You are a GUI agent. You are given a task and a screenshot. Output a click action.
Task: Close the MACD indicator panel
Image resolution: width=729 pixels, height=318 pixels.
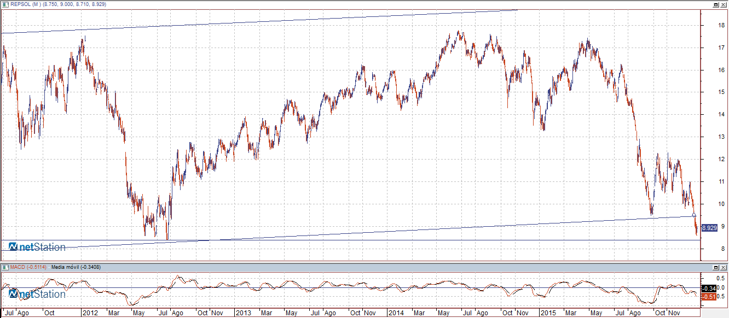[x=722, y=267]
